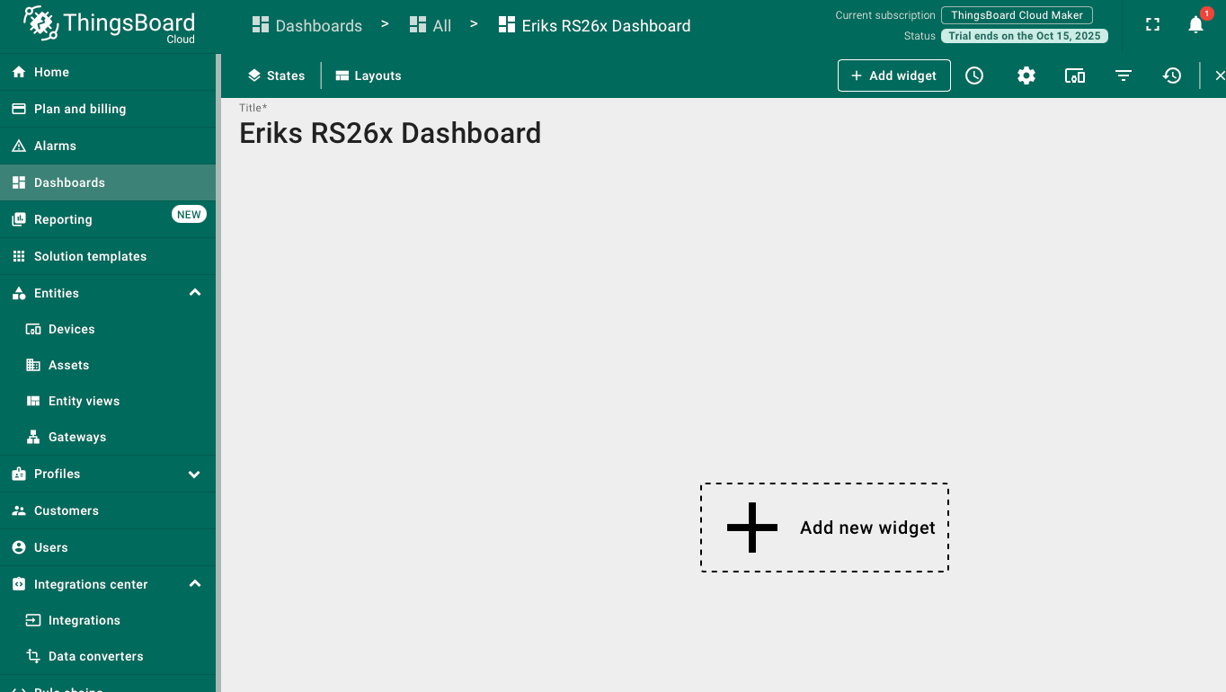Open Solution templates page

(90, 256)
